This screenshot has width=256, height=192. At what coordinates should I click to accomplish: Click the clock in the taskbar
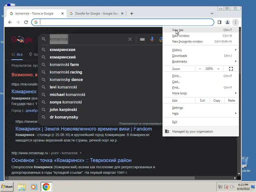(x=243, y=187)
